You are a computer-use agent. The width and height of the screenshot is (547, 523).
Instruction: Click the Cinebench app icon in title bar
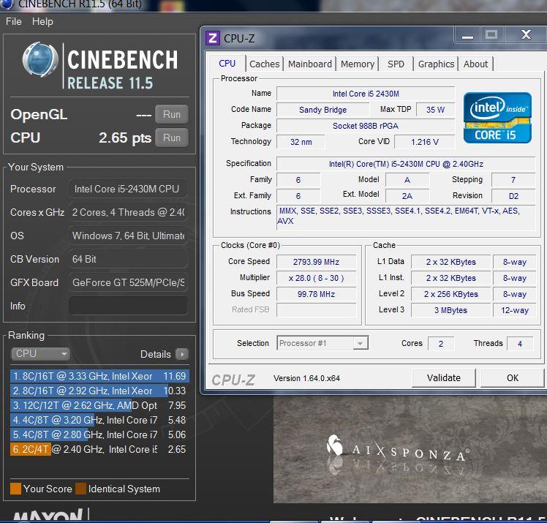pyautogui.click(x=7, y=4)
